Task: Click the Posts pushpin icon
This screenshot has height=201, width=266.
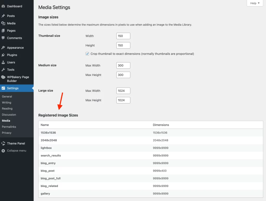Action: coord(3,16)
